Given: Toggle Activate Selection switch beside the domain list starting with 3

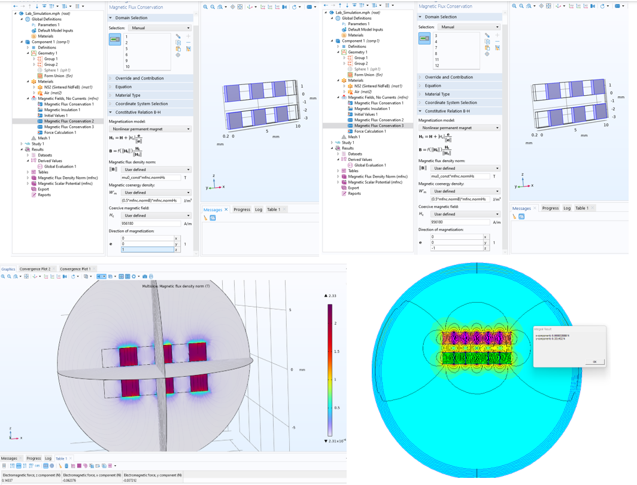Looking at the screenshot, I should pos(424,38).
